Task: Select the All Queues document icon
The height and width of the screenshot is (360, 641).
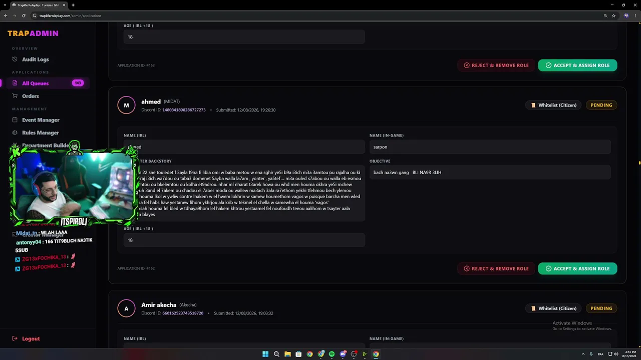Action: click(15, 83)
